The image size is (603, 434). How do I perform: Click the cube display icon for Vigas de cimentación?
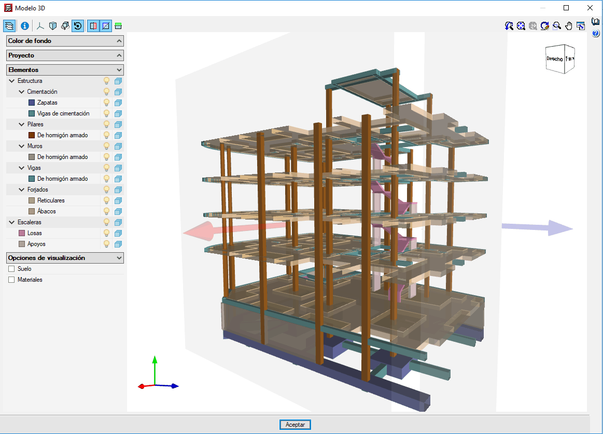(118, 113)
